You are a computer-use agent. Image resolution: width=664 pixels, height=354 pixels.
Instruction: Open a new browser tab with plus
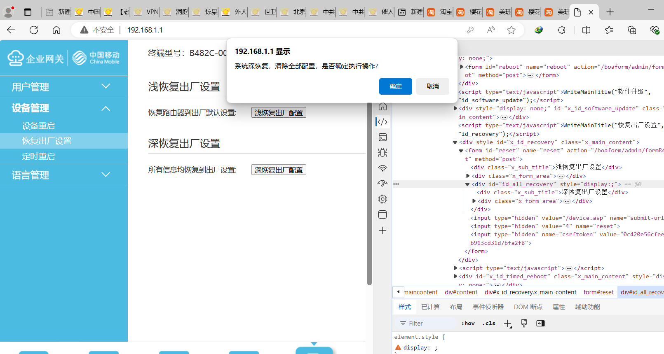pyautogui.click(x=610, y=12)
